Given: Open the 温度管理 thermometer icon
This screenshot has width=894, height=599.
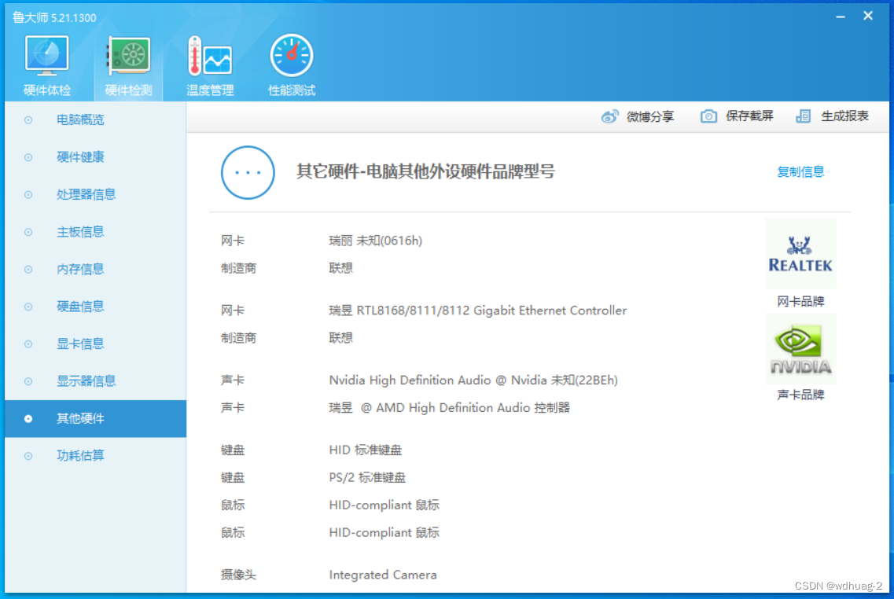Looking at the screenshot, I should 210,56.
